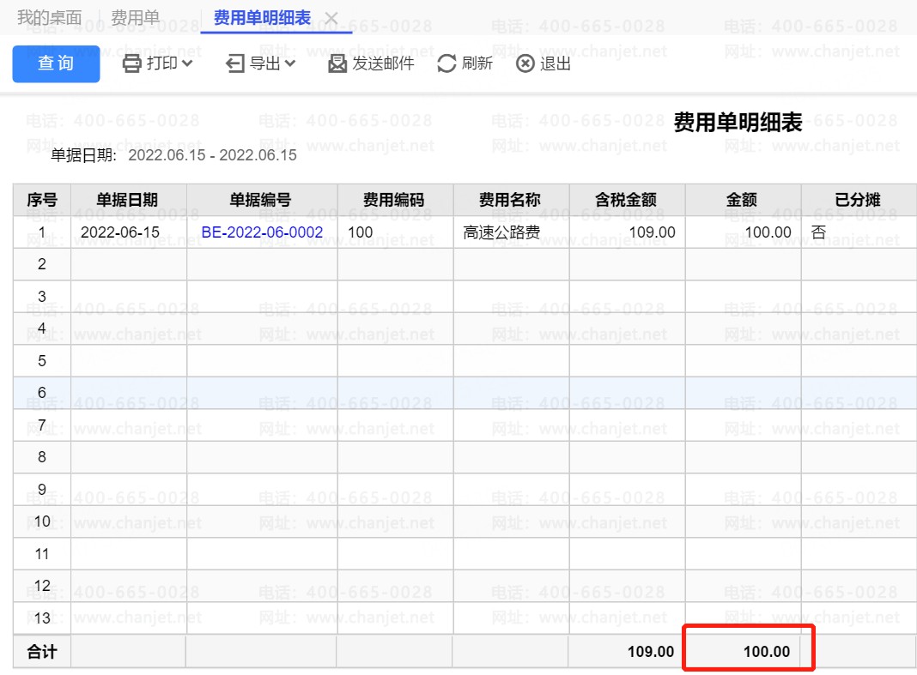Click the printer icon in toolbar
This screenshot has height=675, width=917.
pos(131,63)
